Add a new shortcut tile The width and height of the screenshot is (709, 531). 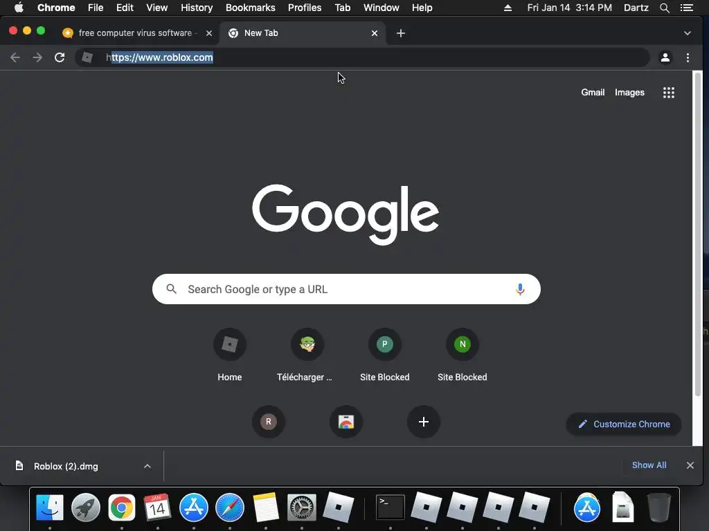click(x=424, y=422)
